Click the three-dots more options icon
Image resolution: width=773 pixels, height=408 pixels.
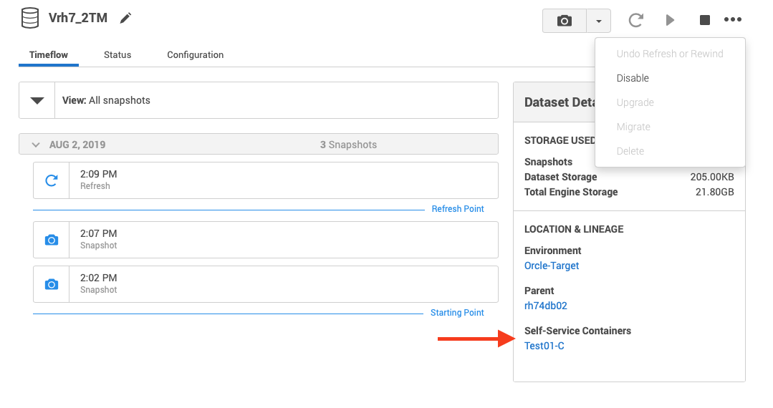pos(733,20)
